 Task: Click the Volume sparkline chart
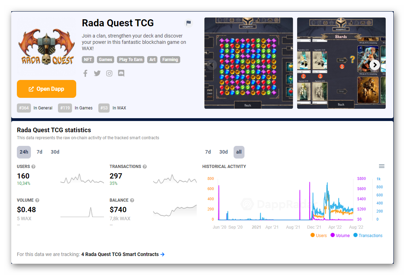[x=82, y=212]
